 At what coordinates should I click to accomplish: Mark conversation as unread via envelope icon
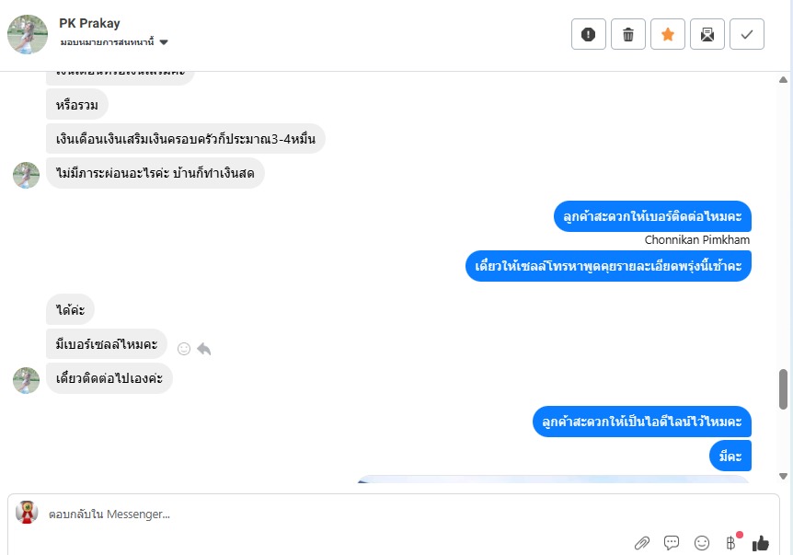click(x=707, y=34)
